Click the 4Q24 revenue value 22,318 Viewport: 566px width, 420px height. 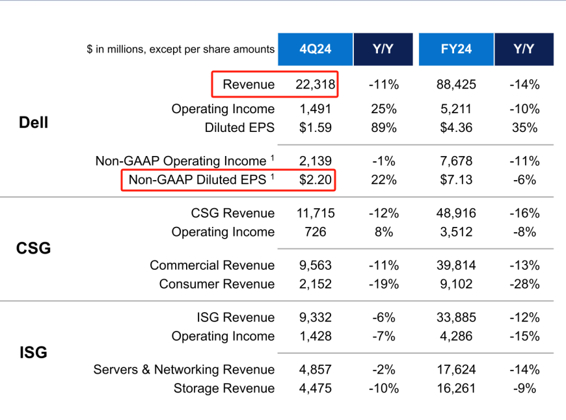315,85
